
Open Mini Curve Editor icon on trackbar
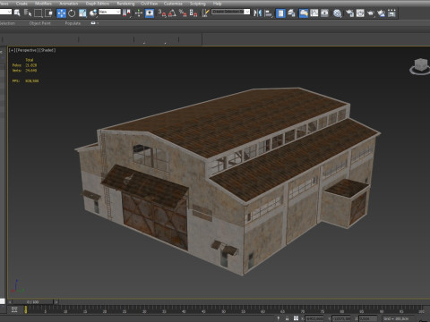[x=14, y=309]
